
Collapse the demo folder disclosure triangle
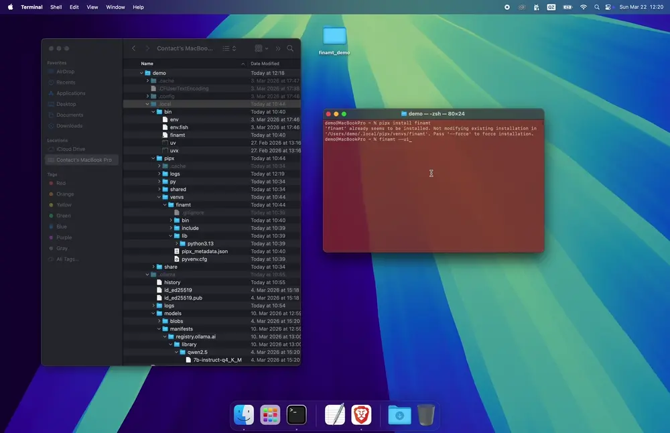point(141,73)
